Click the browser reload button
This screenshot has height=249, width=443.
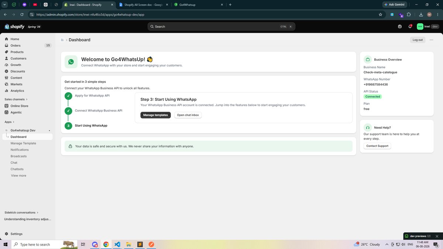pyautogui.click(x=22, y=14)
